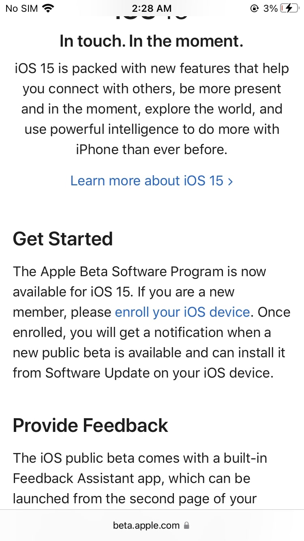This screenshot has height=541, width=304.
Task: Tap the "iOS 15 is packed" intro paragraph
Action: [152, 109]
